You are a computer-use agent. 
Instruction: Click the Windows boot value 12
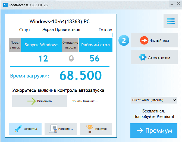tap(43, 59)
